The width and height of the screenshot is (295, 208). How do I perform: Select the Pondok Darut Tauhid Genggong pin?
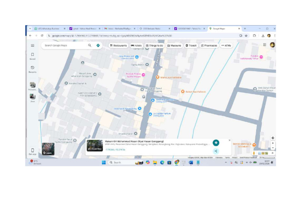tap(75, 140)
